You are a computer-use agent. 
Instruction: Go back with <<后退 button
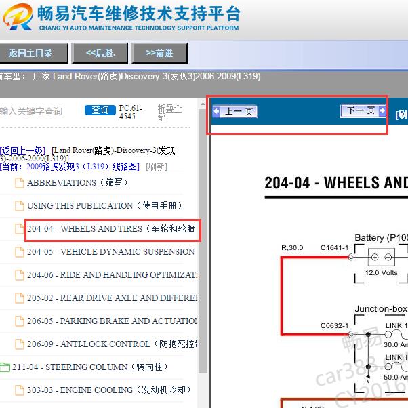(100, 54)
